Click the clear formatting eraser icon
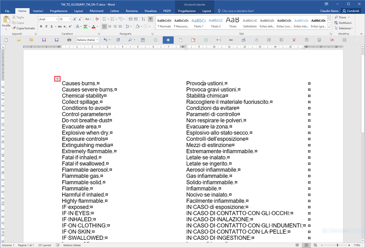365x248 pixels. click(97, 19)
